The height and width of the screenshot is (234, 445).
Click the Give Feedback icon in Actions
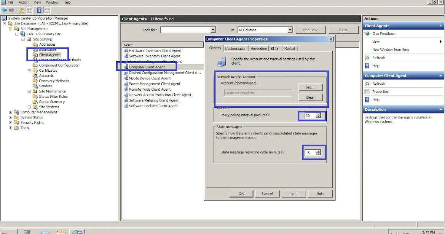click(367, 33)
